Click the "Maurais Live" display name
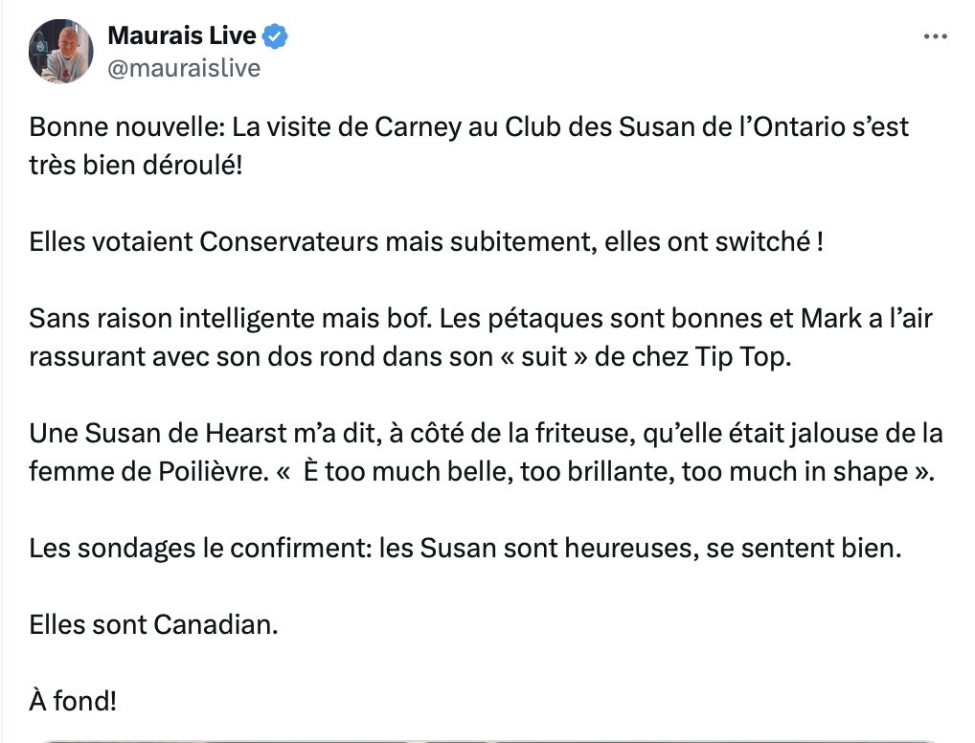Image resolution: width=975 pixels, height=743 pixels. click(x=182, y=35)
